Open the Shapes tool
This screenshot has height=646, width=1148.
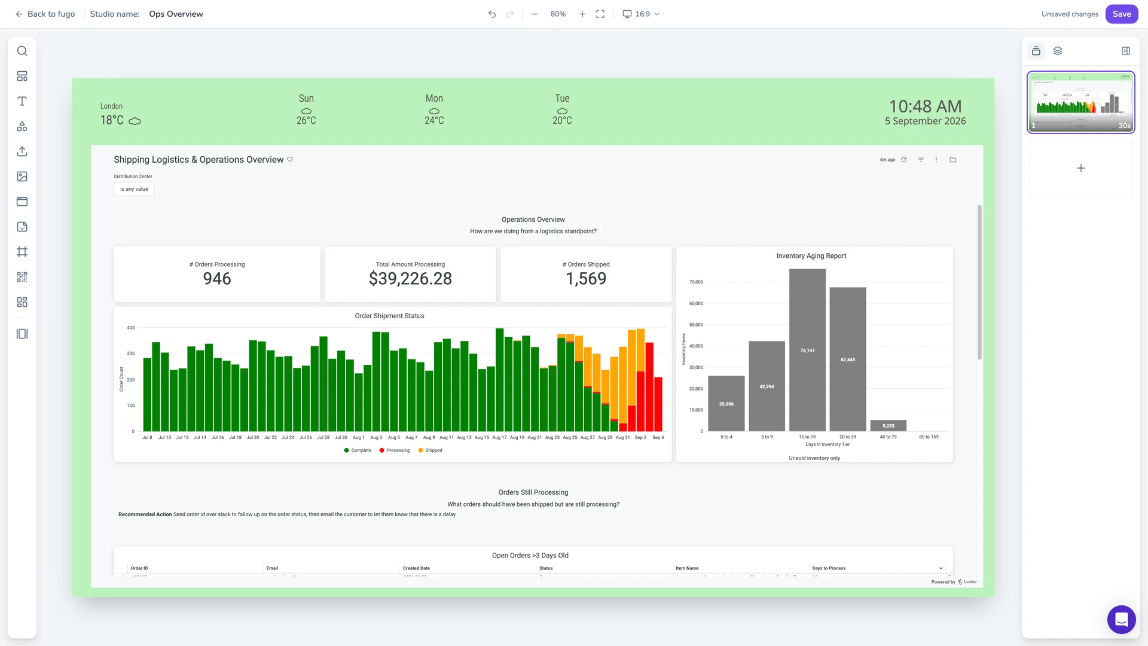(22, 126)
